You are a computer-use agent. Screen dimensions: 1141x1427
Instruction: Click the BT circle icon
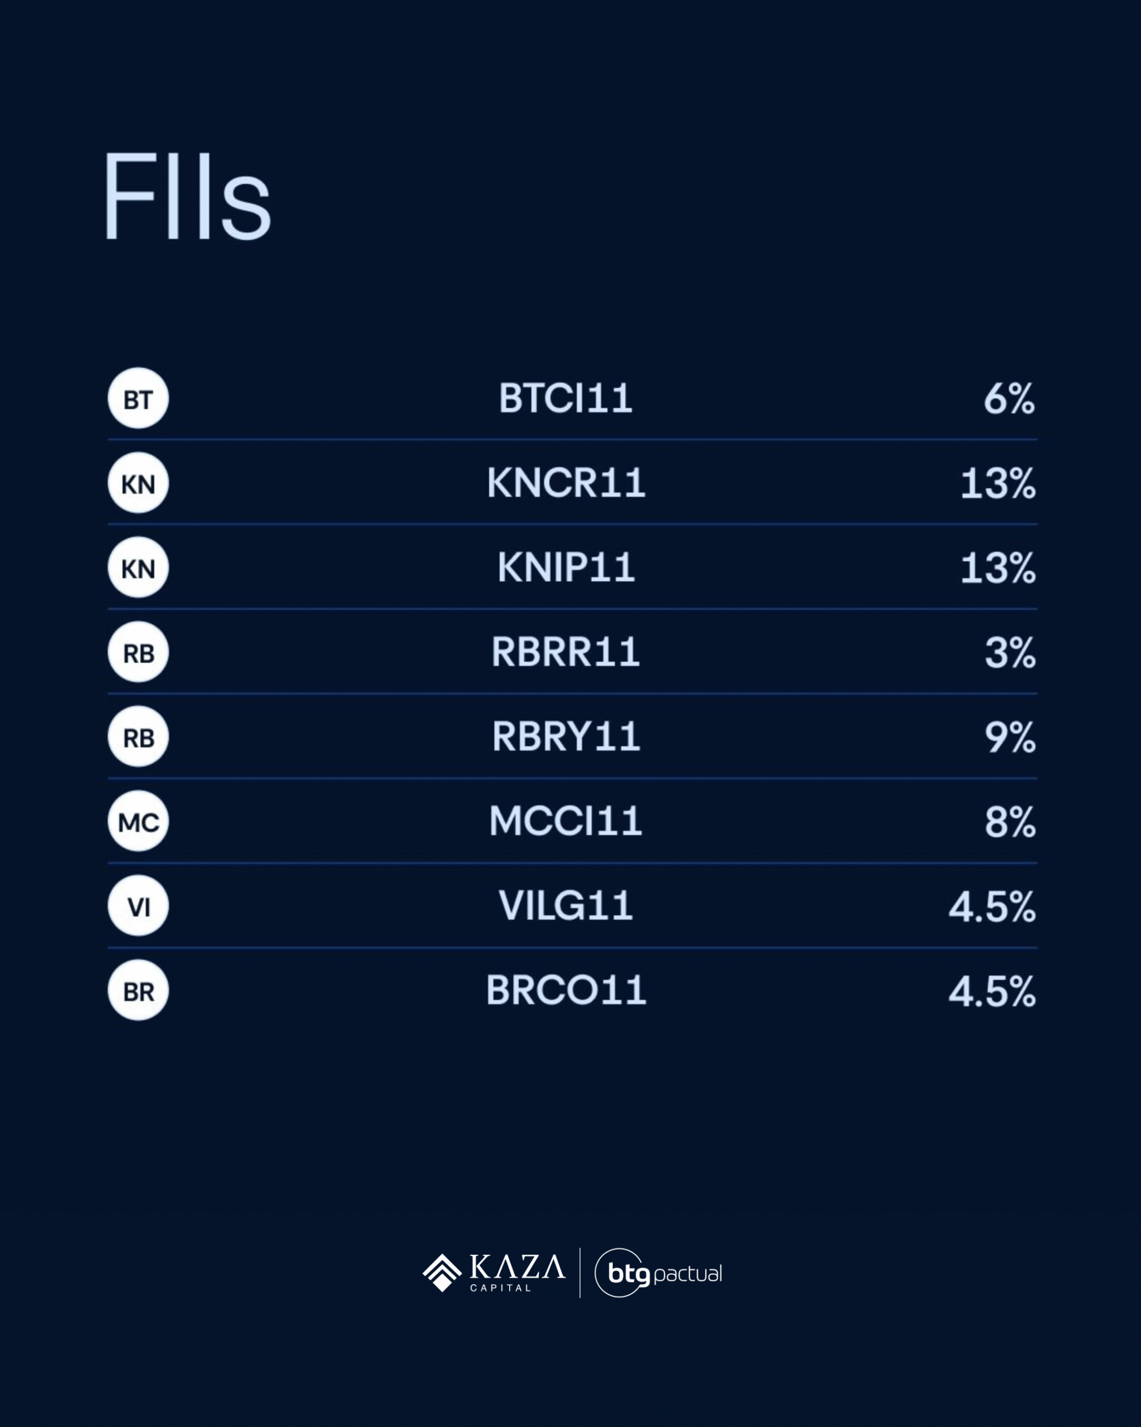[x=138, y=399]
